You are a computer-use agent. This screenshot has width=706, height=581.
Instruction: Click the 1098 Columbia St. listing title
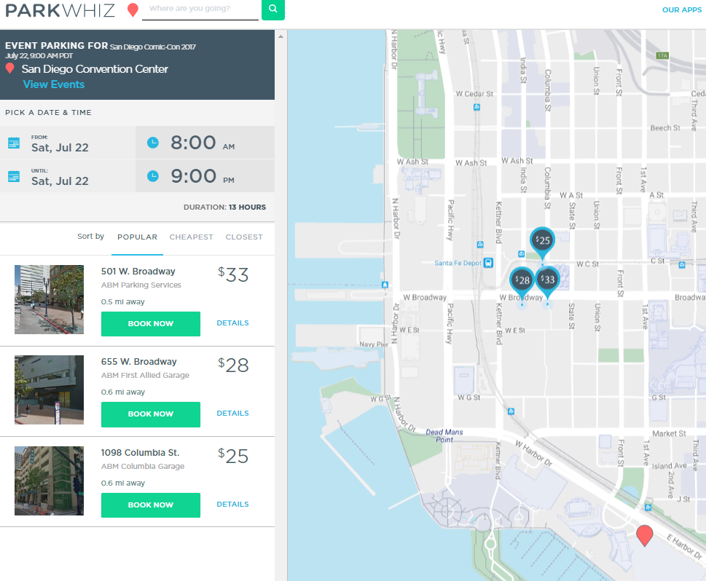(x=140, y=453)
